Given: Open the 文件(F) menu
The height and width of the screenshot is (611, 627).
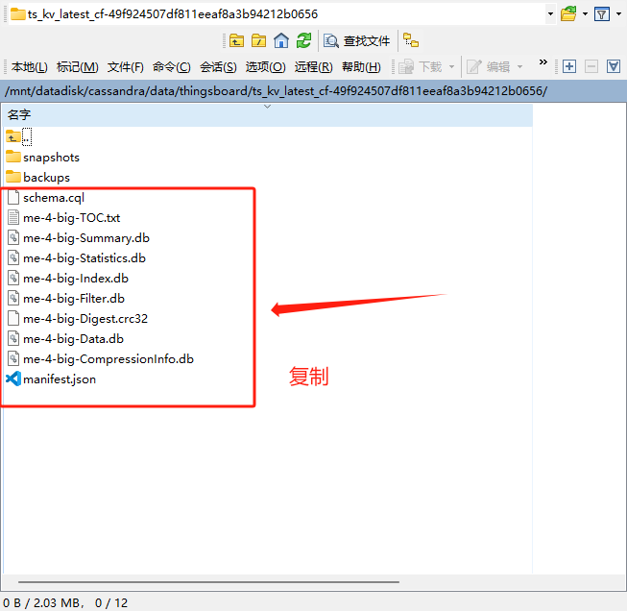Looking at the screenshot, I should [x=125, y=67].
